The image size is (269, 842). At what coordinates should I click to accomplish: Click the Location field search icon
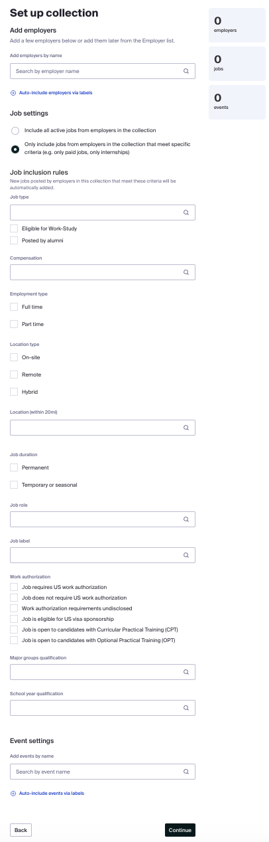tap(186, 428)
